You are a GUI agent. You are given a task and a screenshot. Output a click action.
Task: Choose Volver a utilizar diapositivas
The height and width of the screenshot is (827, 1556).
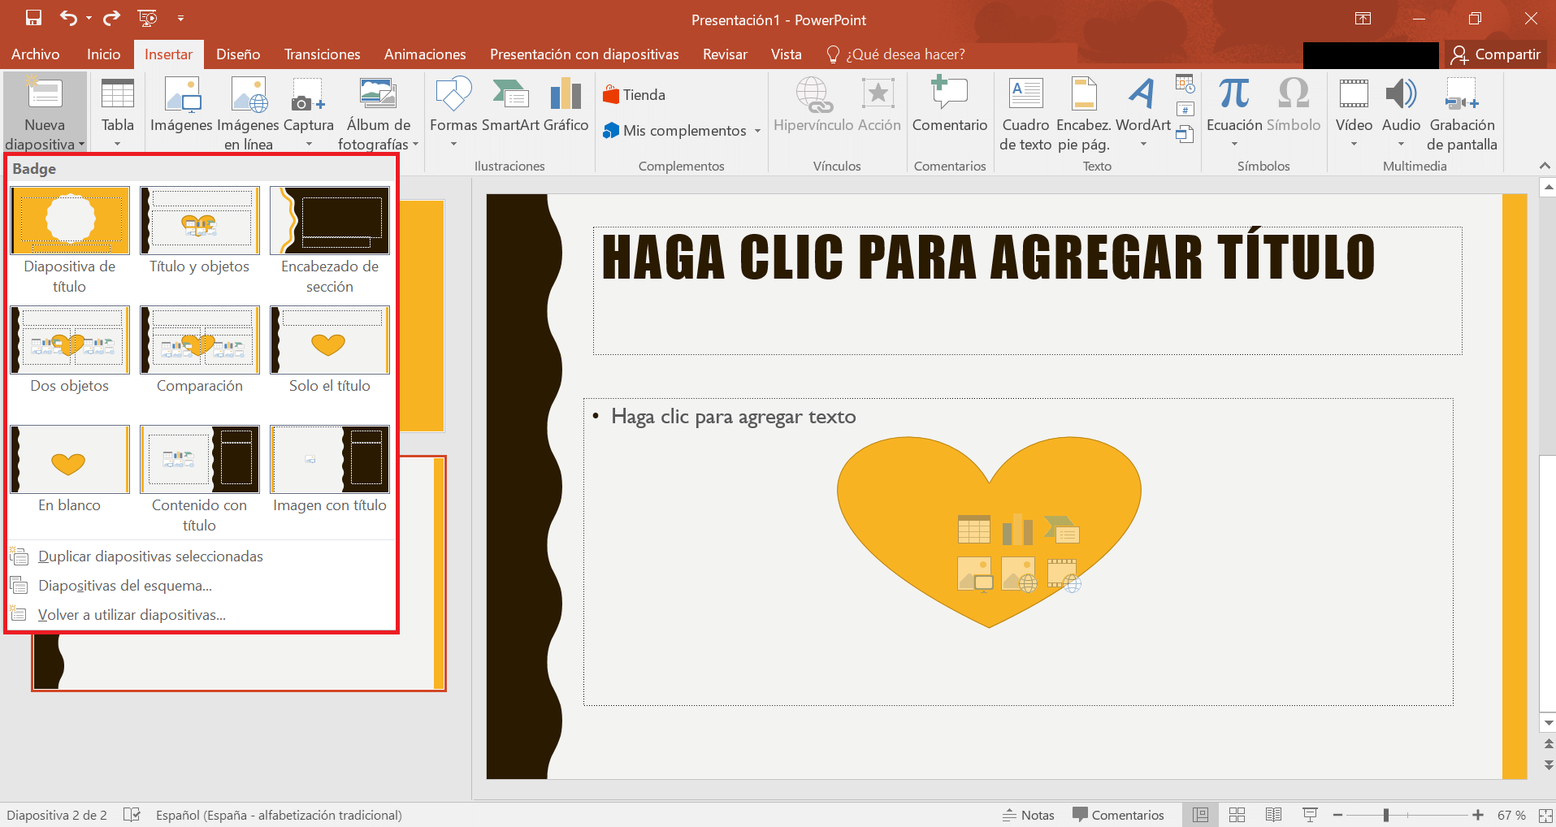132,614
